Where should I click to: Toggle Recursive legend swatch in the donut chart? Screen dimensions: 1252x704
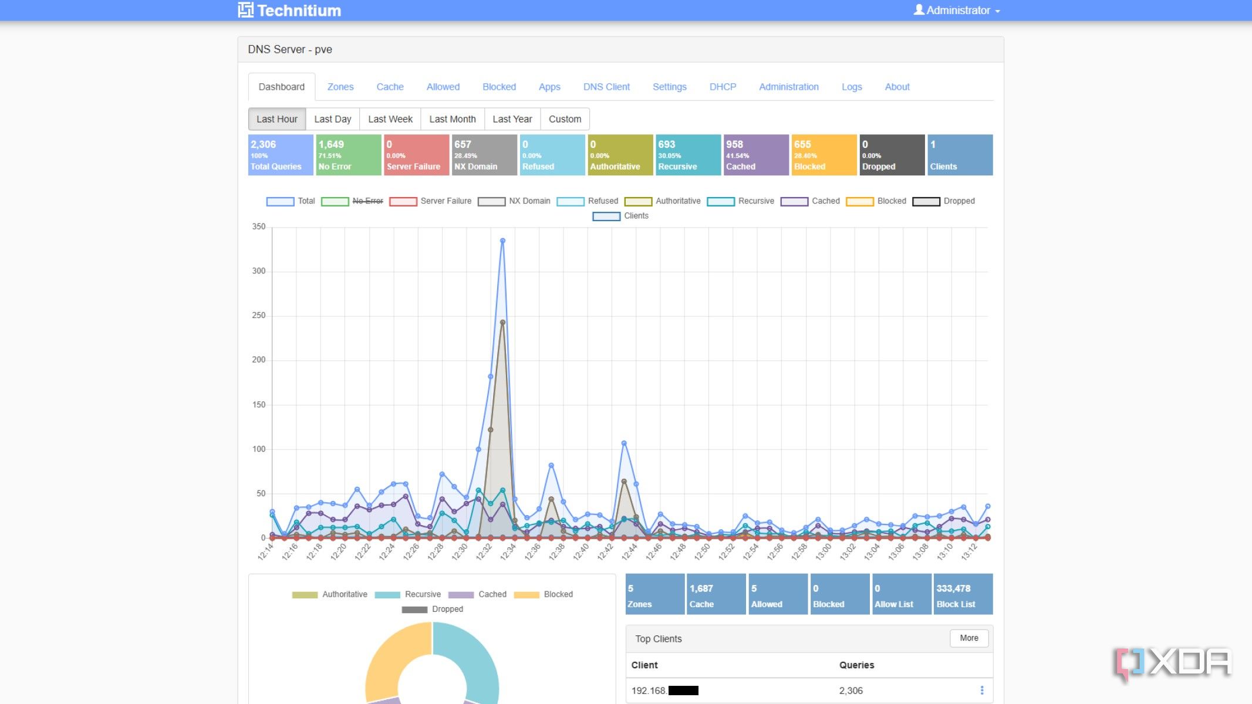point(387,595)
